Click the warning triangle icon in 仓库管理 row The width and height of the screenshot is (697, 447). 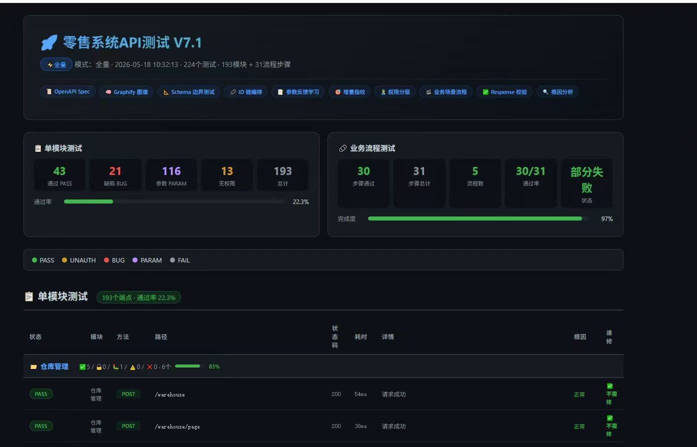pyautogui.click(x=132, y=367)
